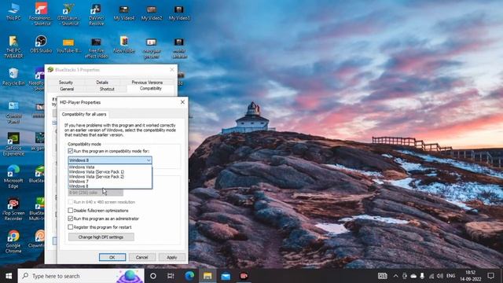Viewport: 503px width, 283px height.
Task: Open Microsoft Edge from the taskbar
Action: 189,276
